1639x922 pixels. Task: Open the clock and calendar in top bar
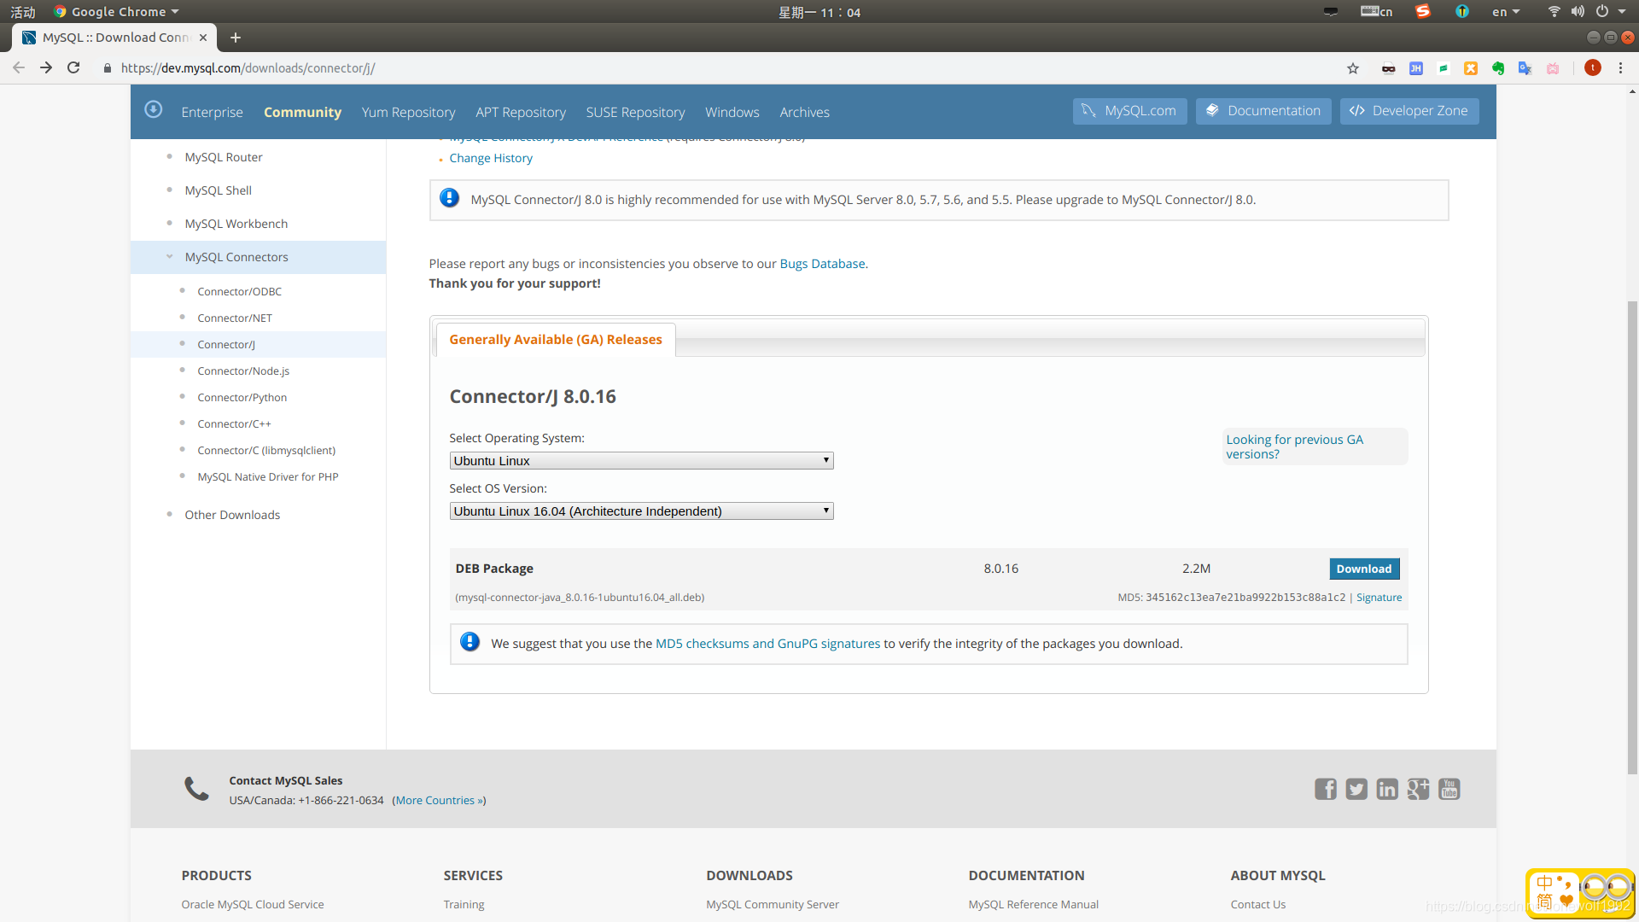click(x=819, y=12)
